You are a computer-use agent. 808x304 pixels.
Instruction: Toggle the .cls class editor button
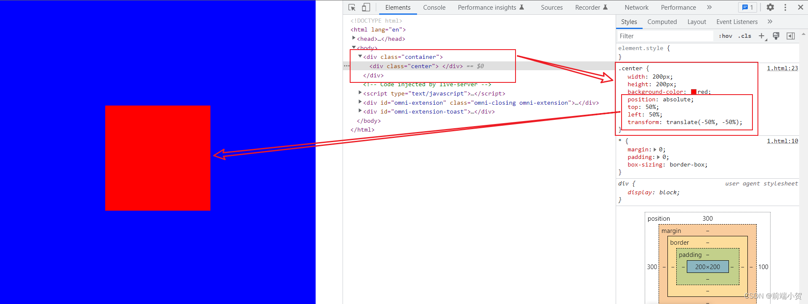click(x=744, y=36)
